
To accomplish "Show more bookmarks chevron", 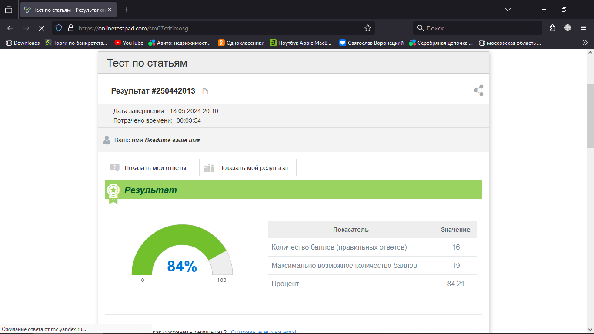I will click(x=585, y=43).
